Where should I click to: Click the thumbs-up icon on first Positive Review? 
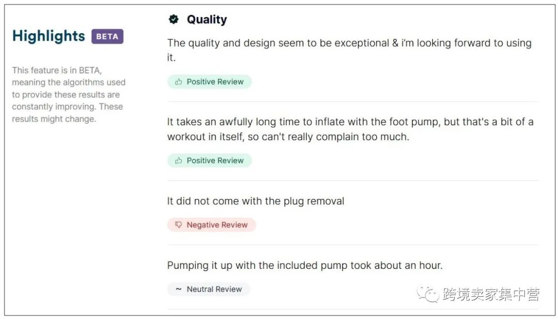tap(178, 82)
